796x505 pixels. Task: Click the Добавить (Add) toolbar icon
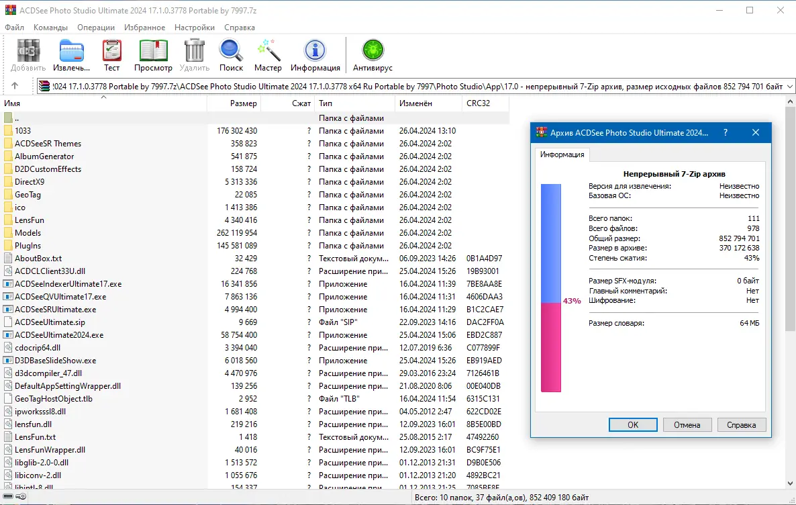point(28,51)
